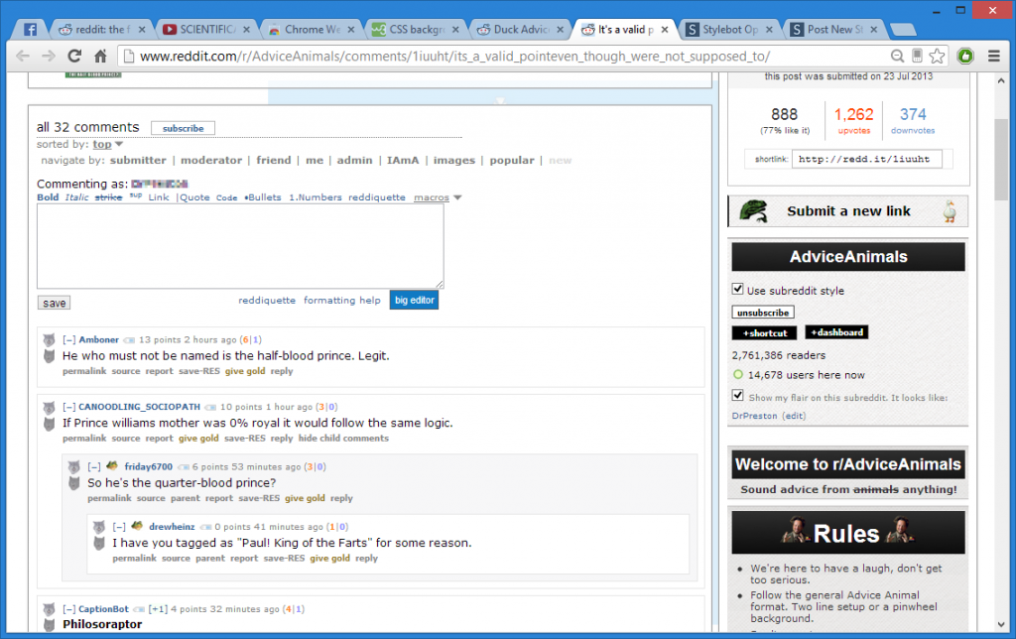Click the page vertical scrollbar thumb

1001,160
